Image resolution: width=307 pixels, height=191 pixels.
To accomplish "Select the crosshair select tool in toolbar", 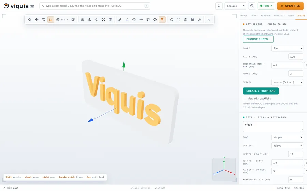I will pos(30,19).
